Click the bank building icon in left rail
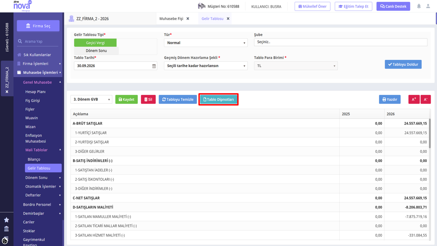Viewport: 437px width, 246px height. [6, 229]
